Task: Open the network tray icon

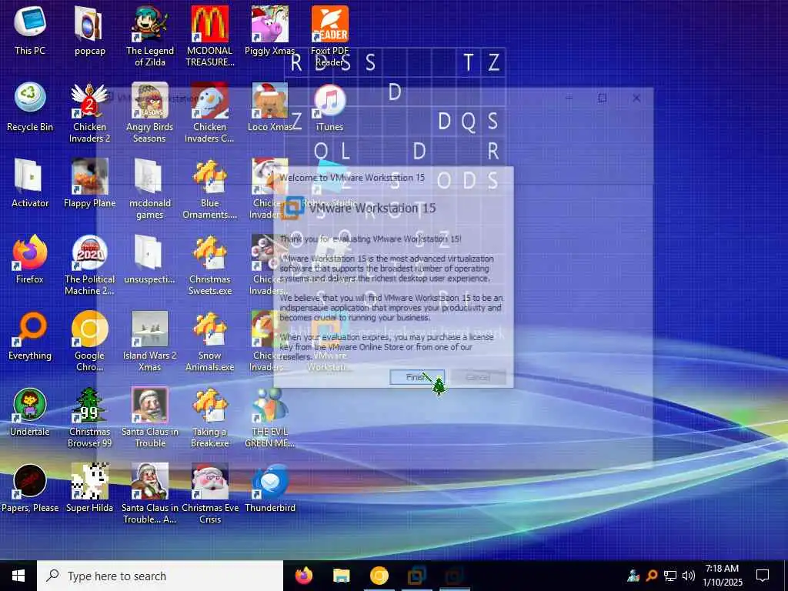Action: [670, 576]
